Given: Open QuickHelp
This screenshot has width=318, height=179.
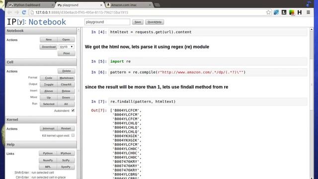Looking at the screenshot, I should [155, 22].
